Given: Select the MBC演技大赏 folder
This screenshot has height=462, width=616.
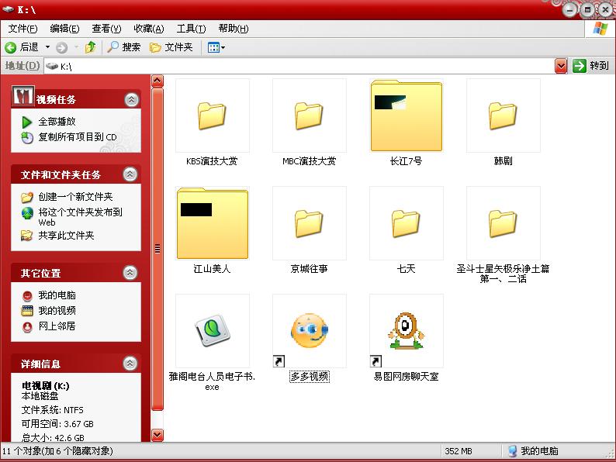Looking at the screenshot, I should (310, 115).
